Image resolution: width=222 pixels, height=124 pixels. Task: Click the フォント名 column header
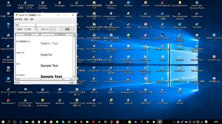[x=28, y=34]
